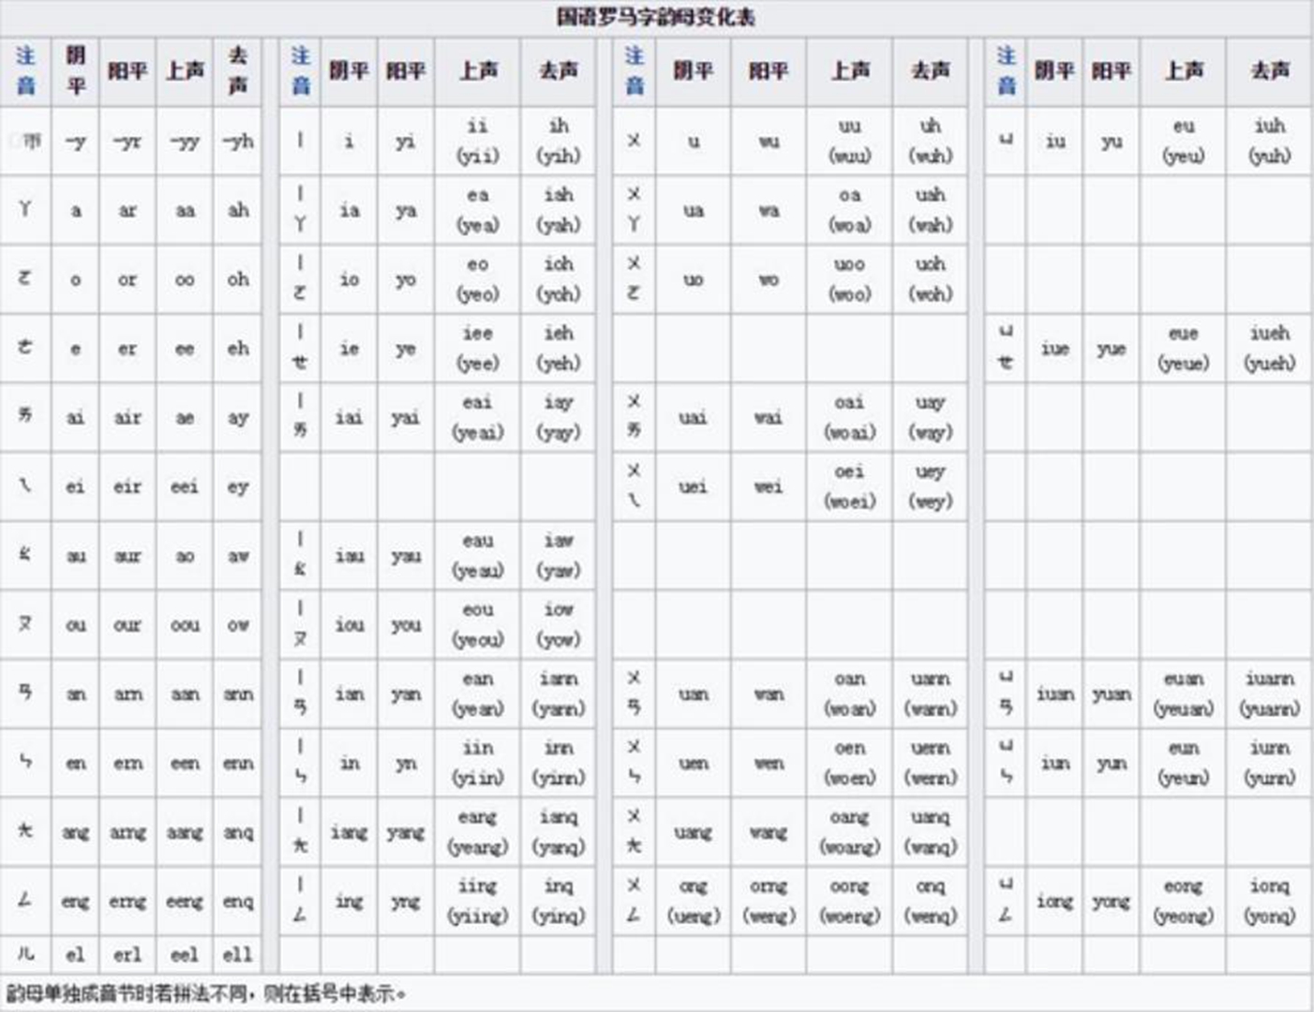The image size is (1314, 1012).
Task: Click the footnote beginning 韵母单独成音节时
Action: (x=206, y=993)
